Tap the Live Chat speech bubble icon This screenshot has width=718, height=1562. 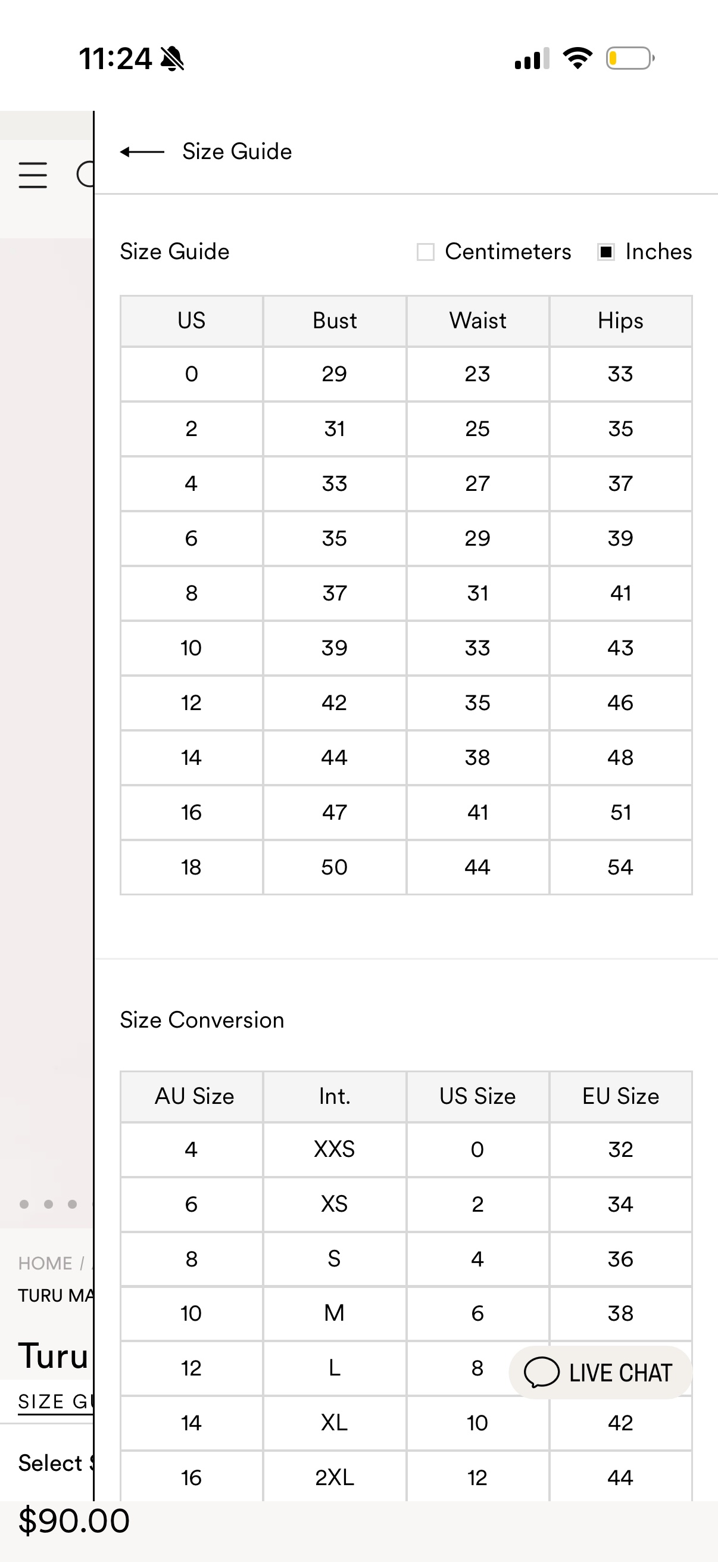(541, 1373)
